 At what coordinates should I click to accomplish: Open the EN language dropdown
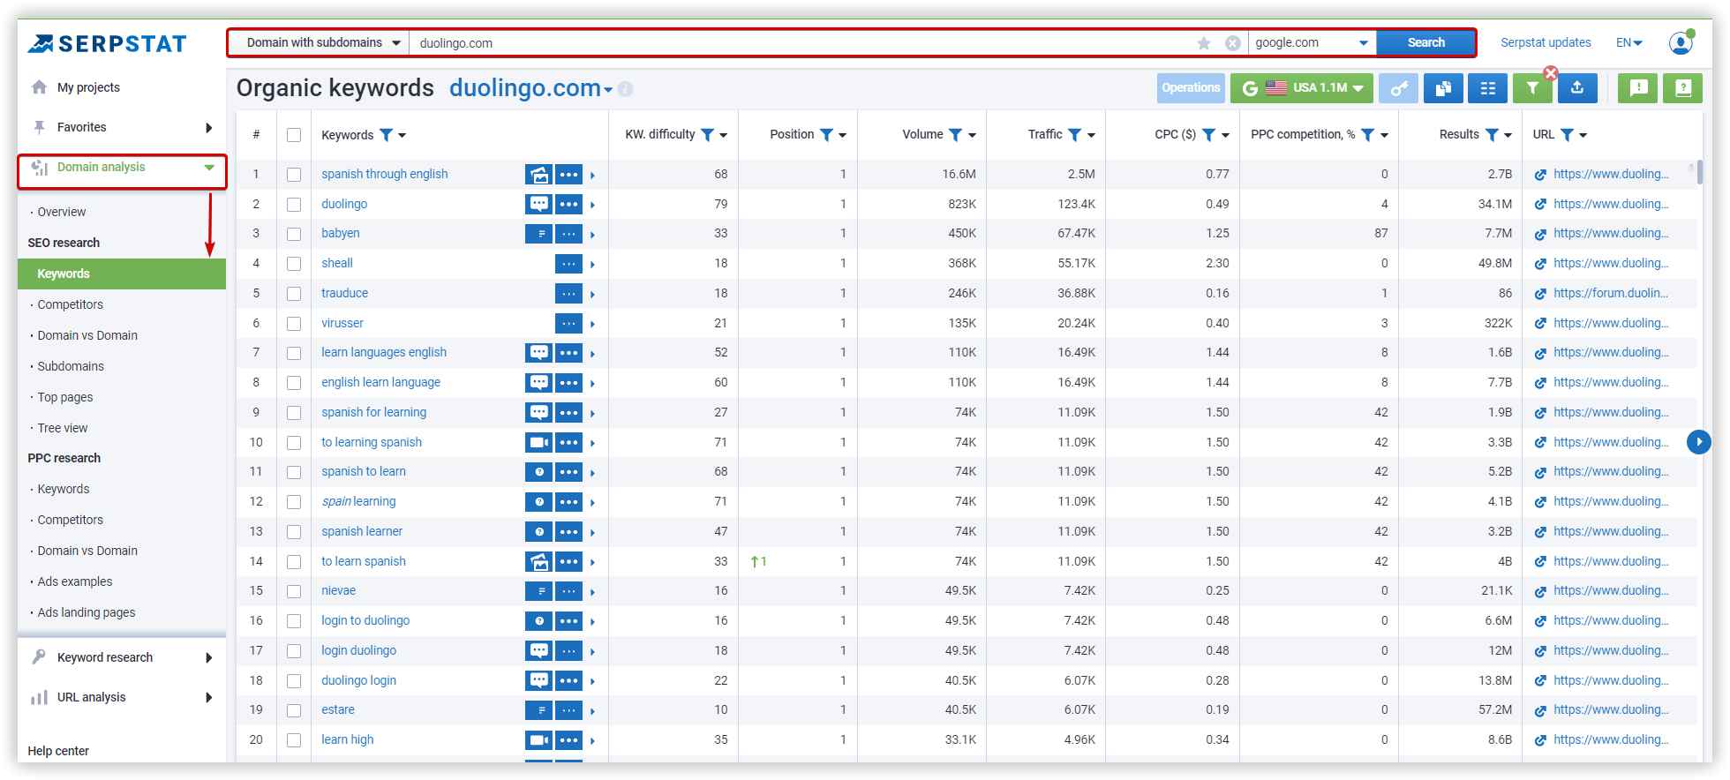(x=1628, y=42)
